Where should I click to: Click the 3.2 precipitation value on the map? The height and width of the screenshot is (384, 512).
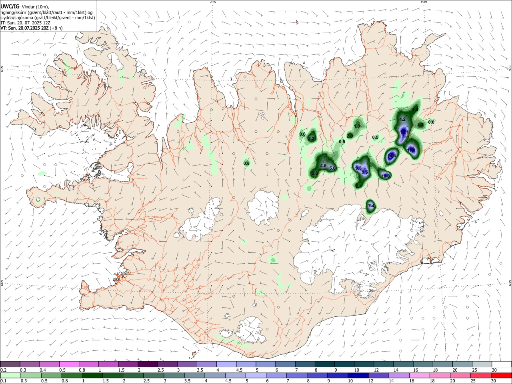(312, 138)
